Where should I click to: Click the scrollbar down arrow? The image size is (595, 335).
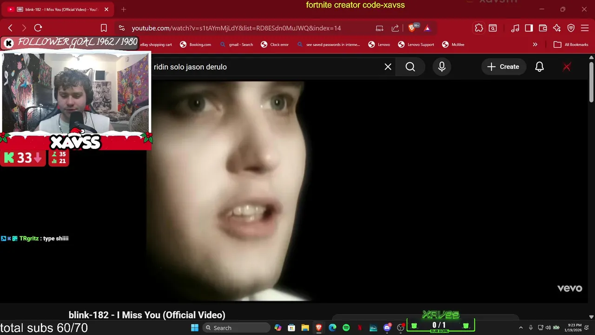[591, 317]
